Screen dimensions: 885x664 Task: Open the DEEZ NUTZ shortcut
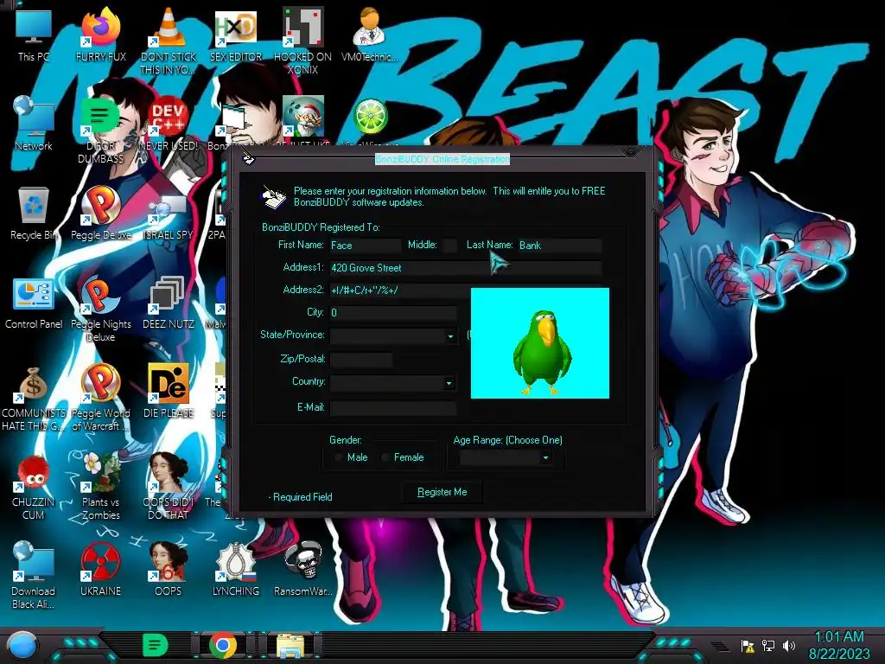(x=169, y=302)
